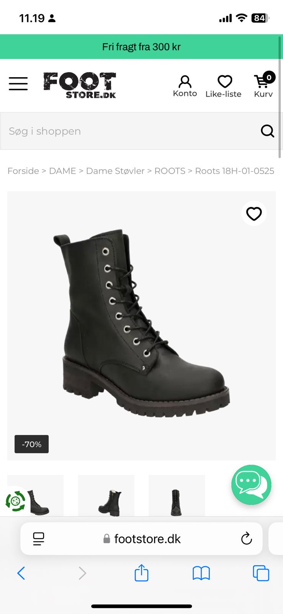
Task: Add boot to favorites with heart
Action: point(254,213)
